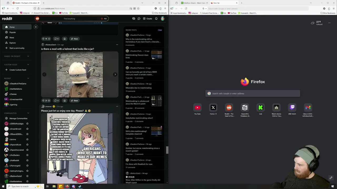337x189 pixels.
Task: Focus Reddit Find anything search field
Action: click(x=69, y=19)
